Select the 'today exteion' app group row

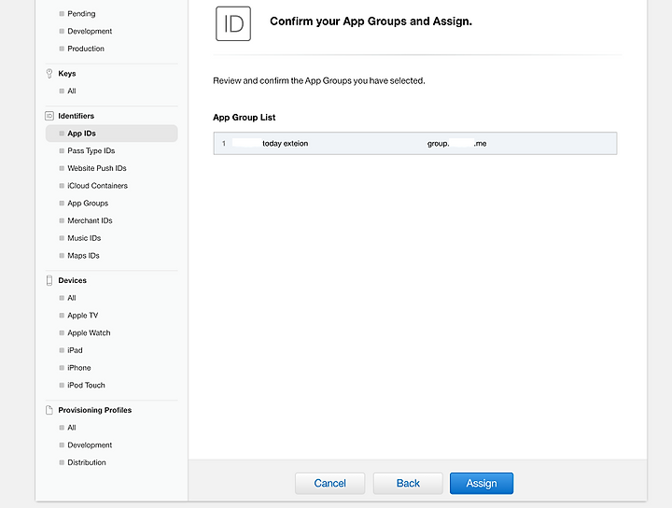click(415, 143)
